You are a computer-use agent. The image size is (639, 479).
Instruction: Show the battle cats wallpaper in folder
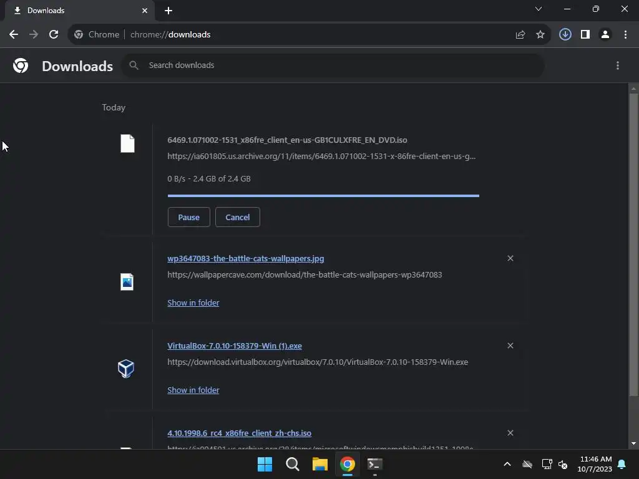pyautogui.click(x=193, y=302)
